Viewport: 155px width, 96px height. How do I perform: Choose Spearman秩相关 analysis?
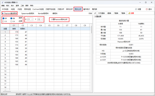28,13
